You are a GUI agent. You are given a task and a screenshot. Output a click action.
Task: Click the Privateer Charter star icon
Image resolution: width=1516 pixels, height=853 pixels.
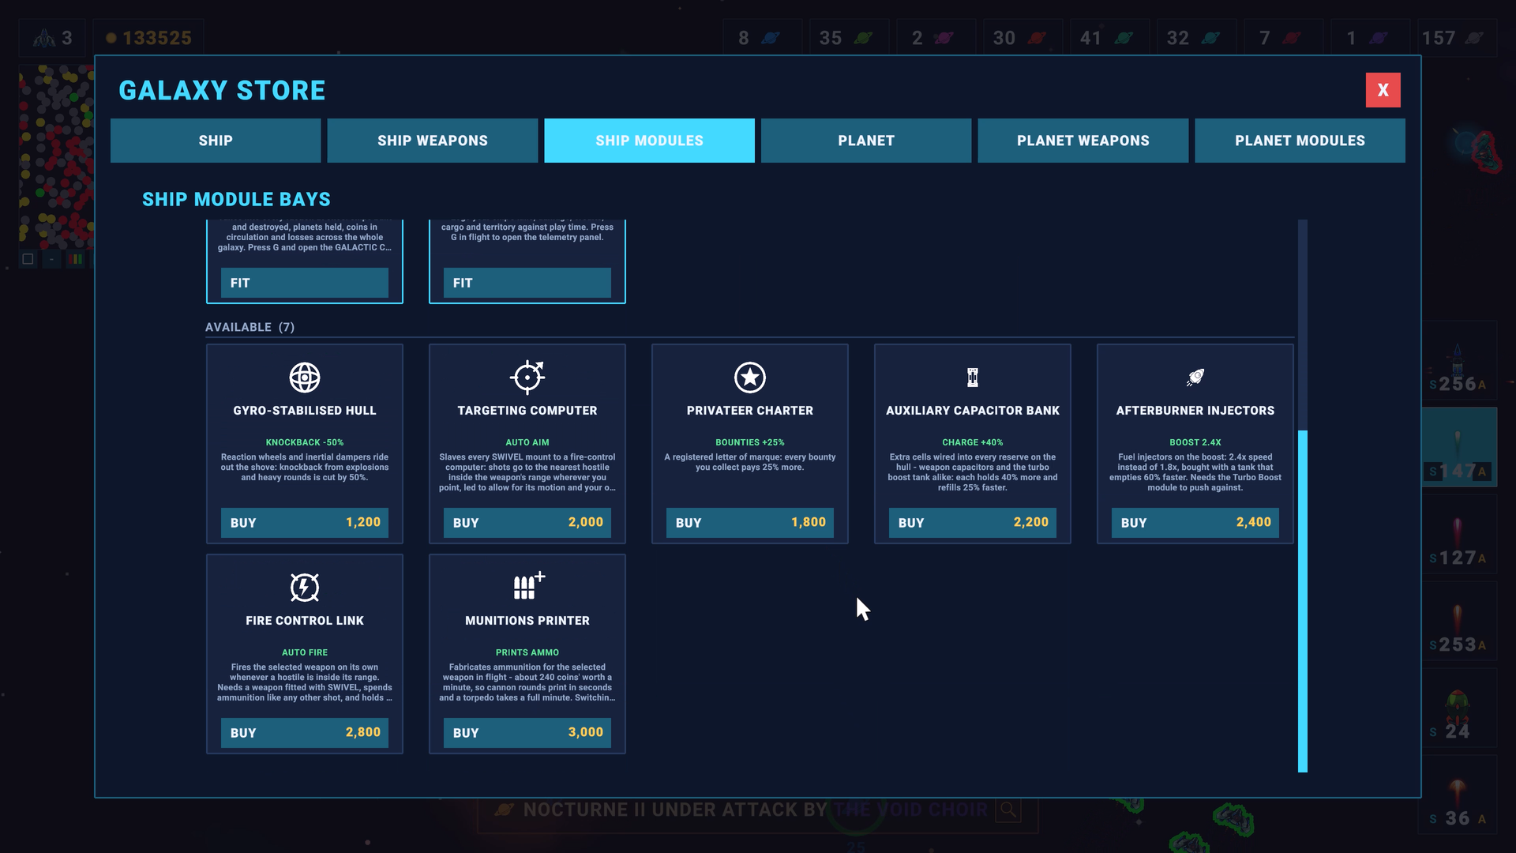(750, 378)
